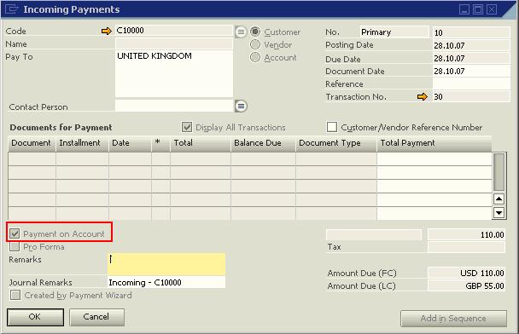This screenshot has width=519, height=334.
Task: Click the Incoming Payments window title icon
Action: point(11,9)
